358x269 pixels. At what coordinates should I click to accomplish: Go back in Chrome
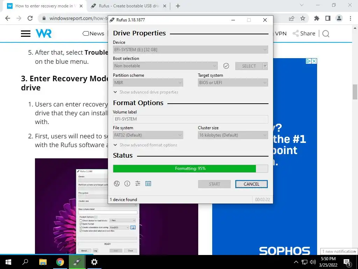click(8, 18)
